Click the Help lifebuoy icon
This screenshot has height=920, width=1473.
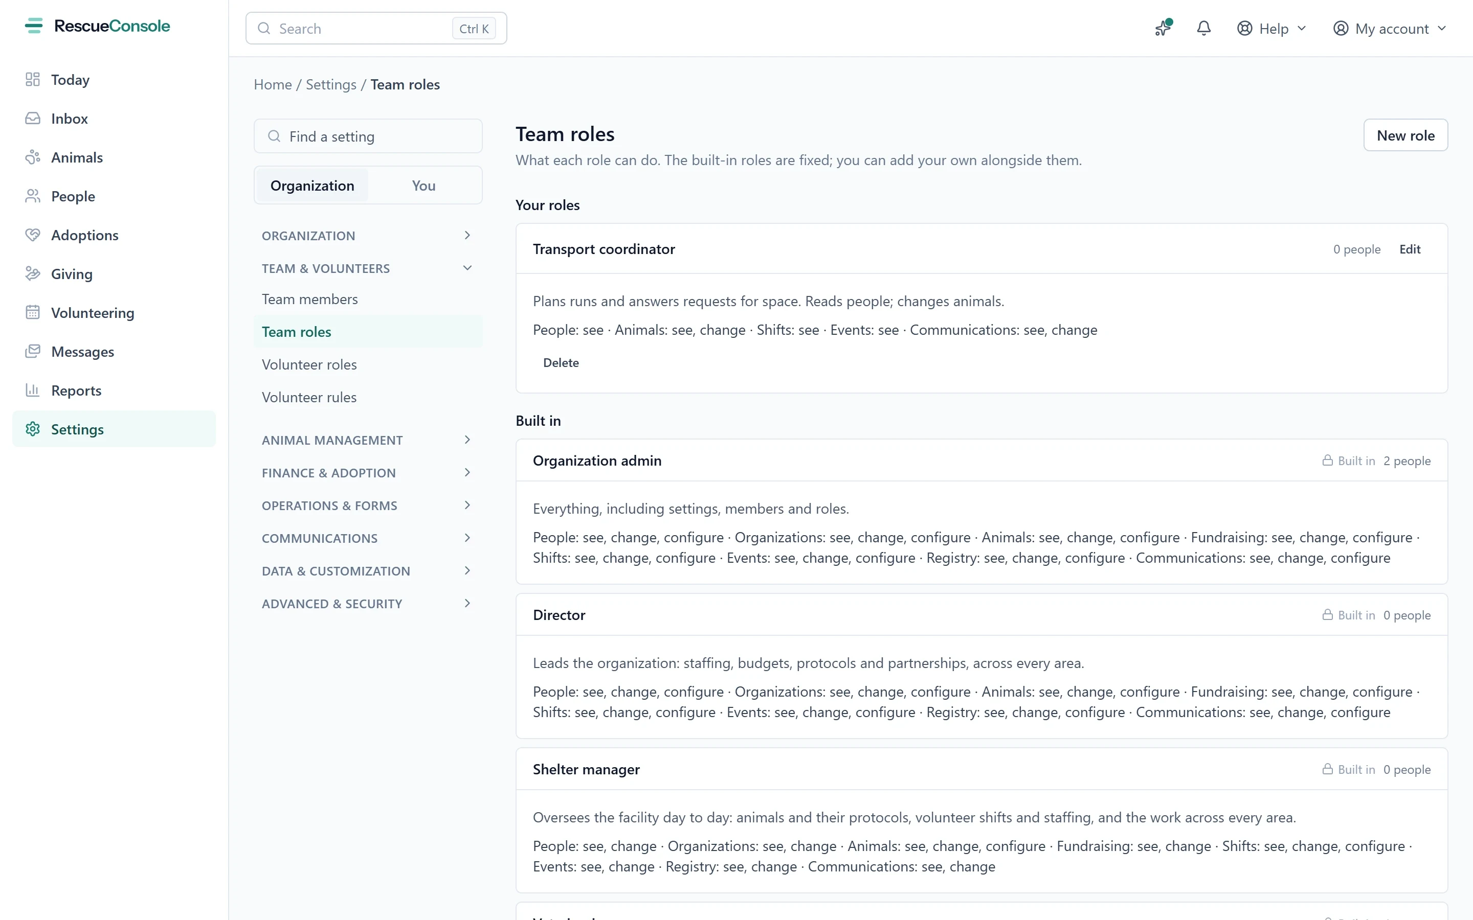pyautogui.click(x=1245, y=29)
